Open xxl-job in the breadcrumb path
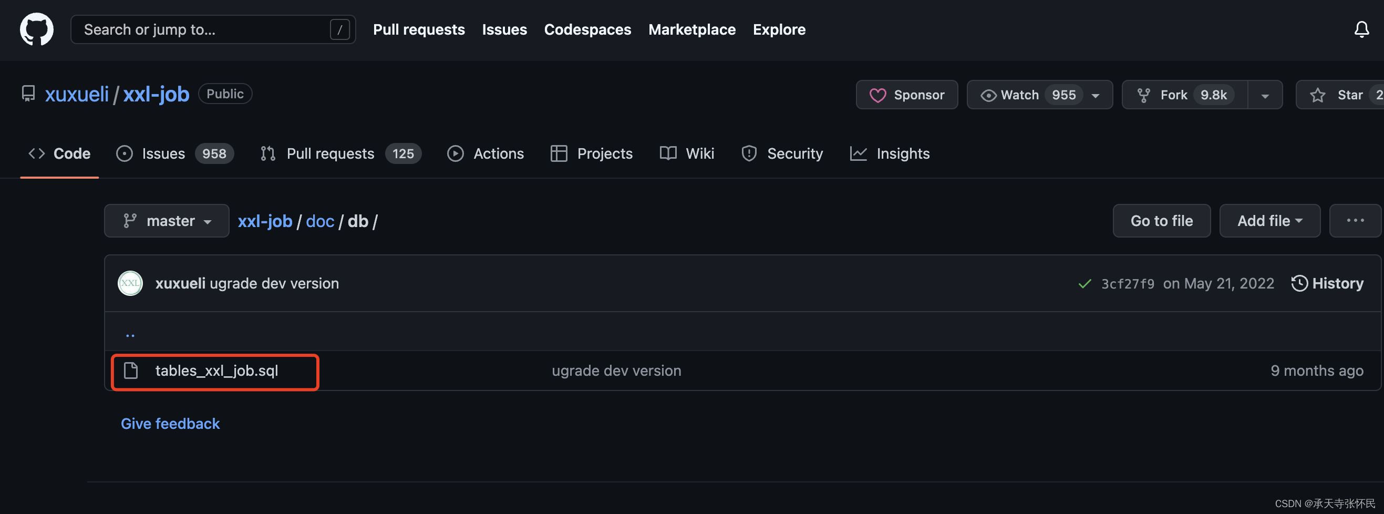The height and width of the screenshot is (514, 1384). [x=265, y=221]
